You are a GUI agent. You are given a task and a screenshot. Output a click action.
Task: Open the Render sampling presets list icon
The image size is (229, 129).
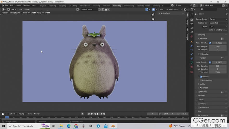pos(222,58)
